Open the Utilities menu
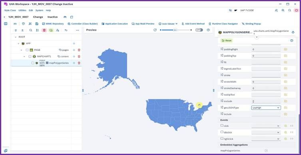Viewport: 301px width, 155px height. [22, 10]
